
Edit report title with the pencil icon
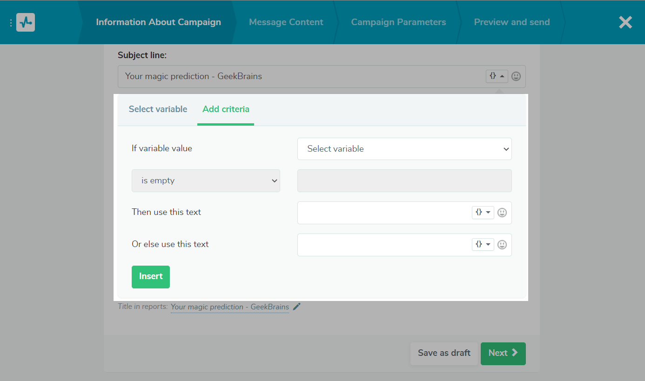[297, 307]
